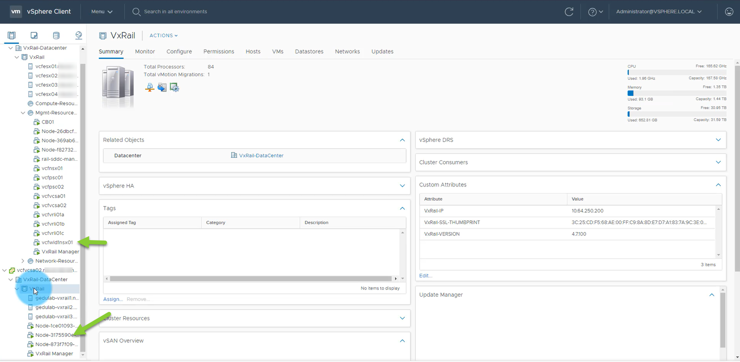Open the Networking inventory view icon
Viewport: 740px width, 362px height.
click(79, 36)
